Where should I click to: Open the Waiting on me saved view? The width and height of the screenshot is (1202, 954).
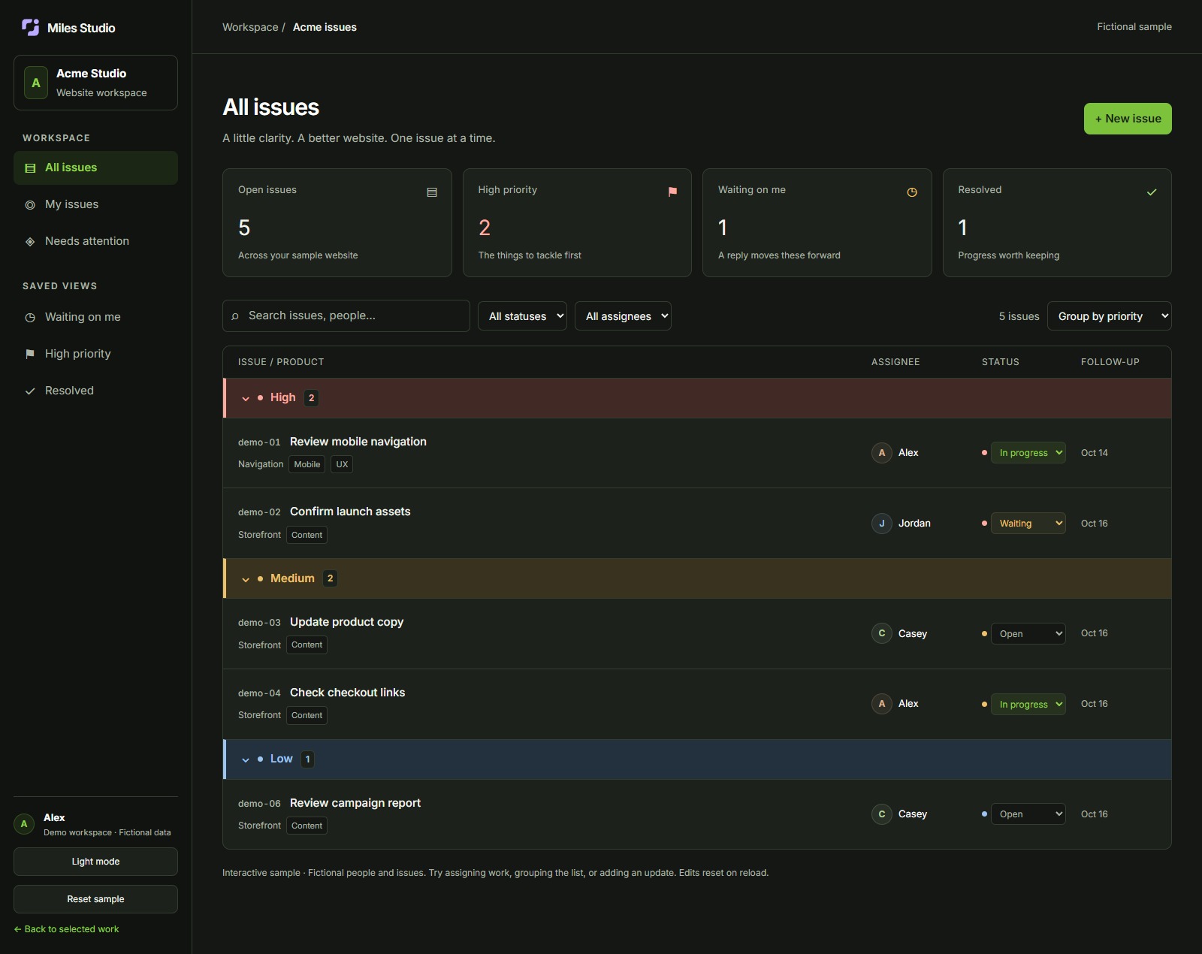pos(95,317)
